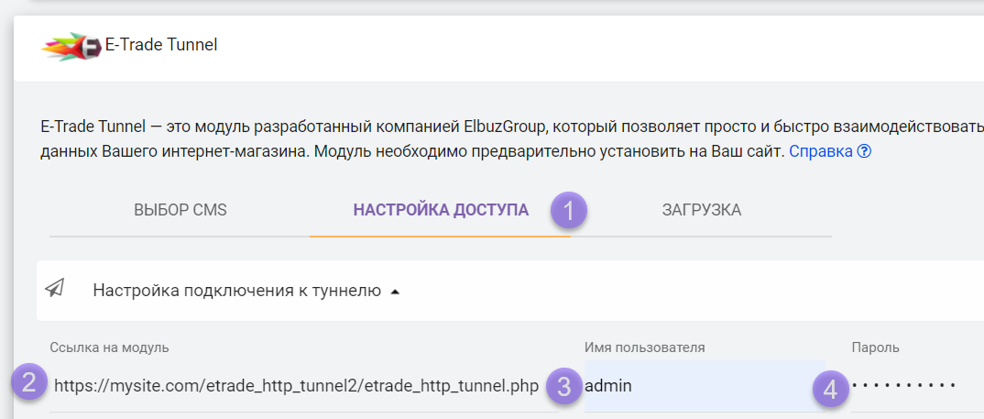Click the E-Trade Tunnel rocket logo
984x419 pixels.
pos(71,45)
